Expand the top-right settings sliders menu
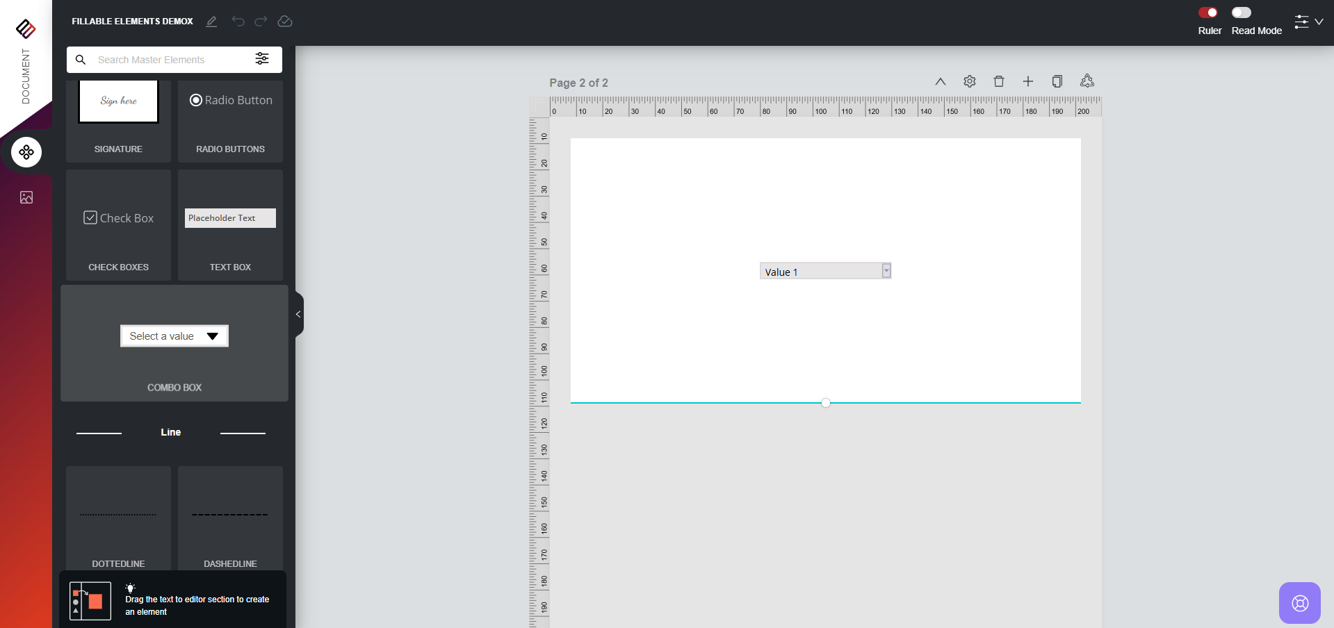Image resolution: width=1334 pixels, height=628 pixels. pyautogui.click(x=1308, y=22)
